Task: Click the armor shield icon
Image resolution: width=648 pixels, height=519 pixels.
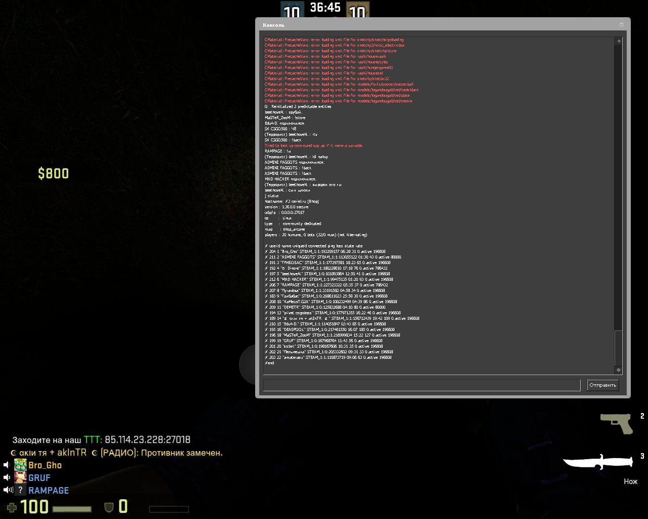Action: click(109, 507)
